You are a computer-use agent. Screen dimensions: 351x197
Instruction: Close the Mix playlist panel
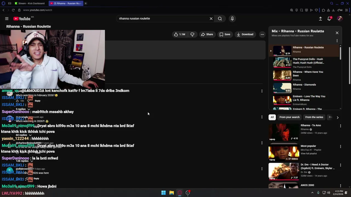pyautogui.click(x=337, y=33)
